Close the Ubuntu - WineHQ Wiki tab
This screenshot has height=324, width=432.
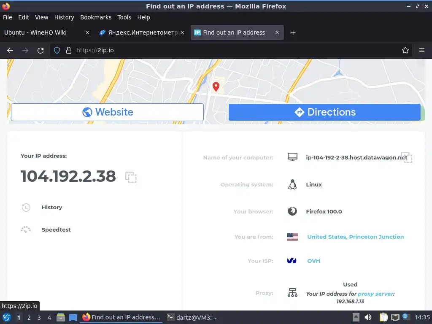click(87, 32)
